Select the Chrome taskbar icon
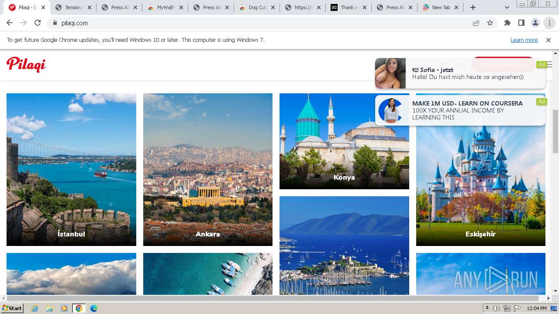Image resolution: width=559 pixels, height=314 pixels. (79, 308)
